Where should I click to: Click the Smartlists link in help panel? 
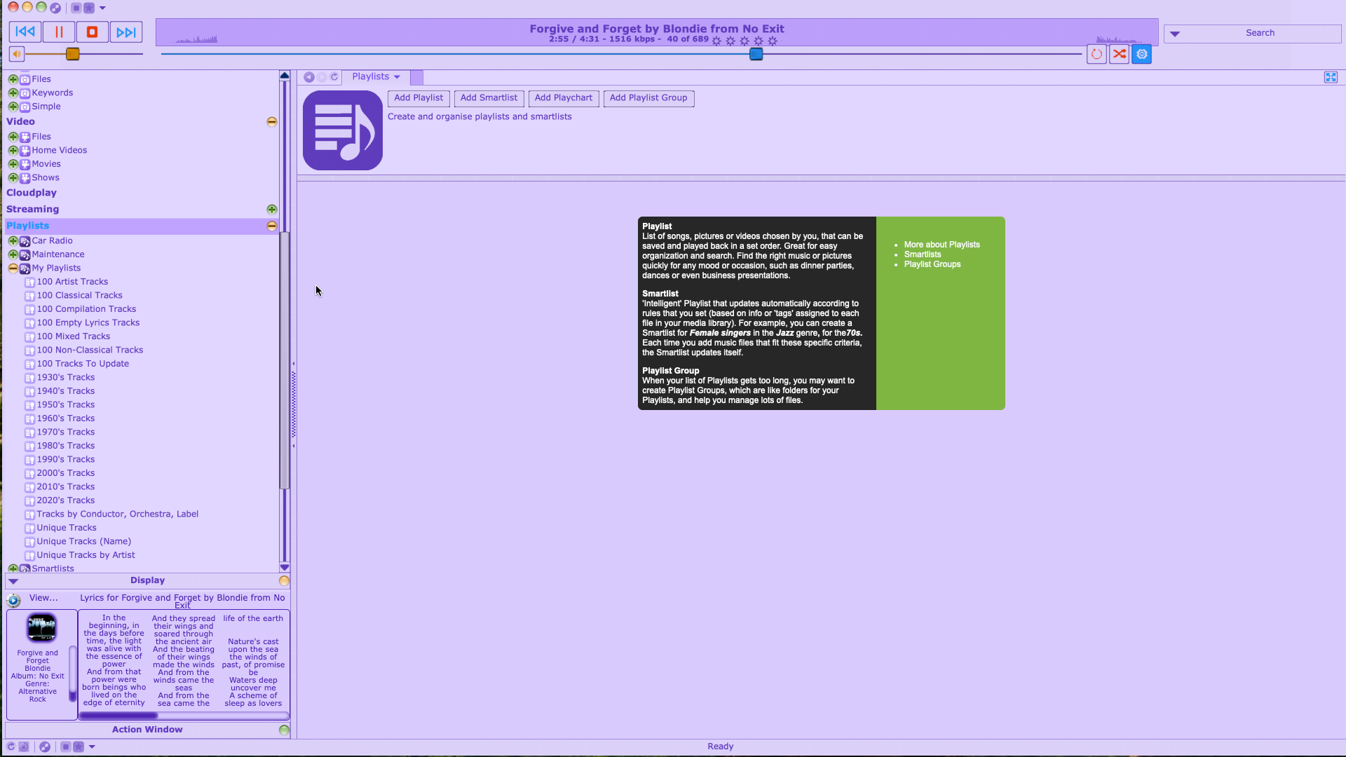pos(923,254)
